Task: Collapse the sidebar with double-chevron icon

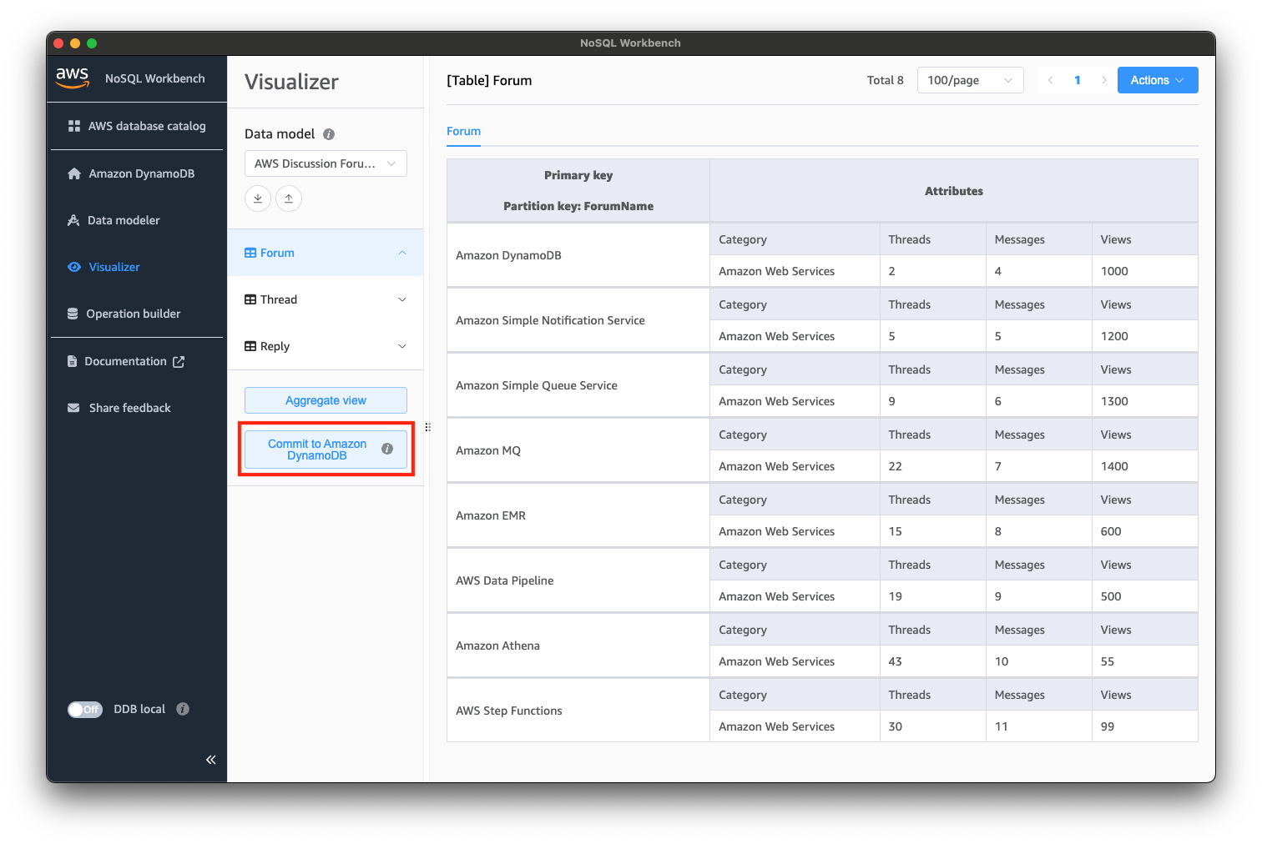Action: point(211,759)
